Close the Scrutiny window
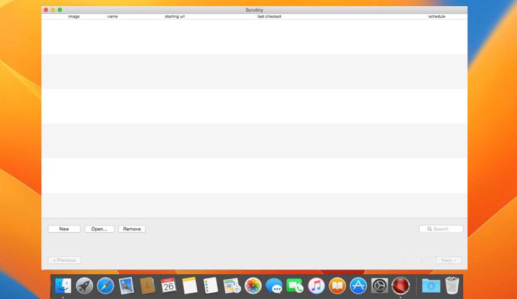 coord(46,10)
